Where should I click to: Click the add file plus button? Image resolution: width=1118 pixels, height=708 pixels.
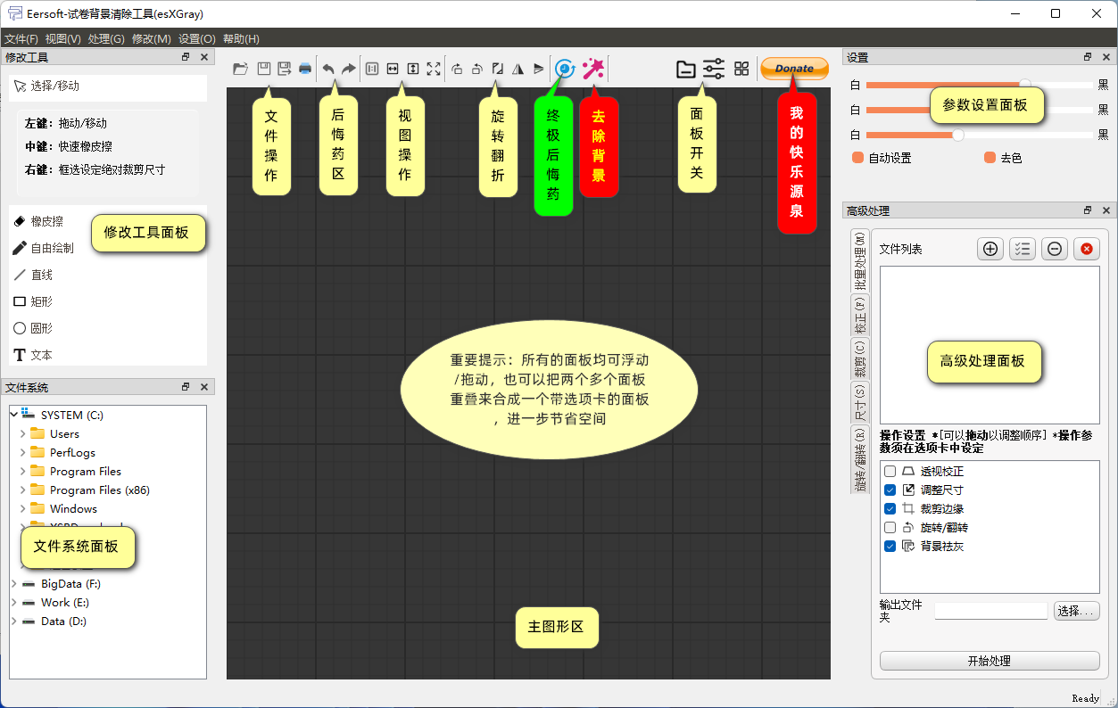(x=990, y=250)
